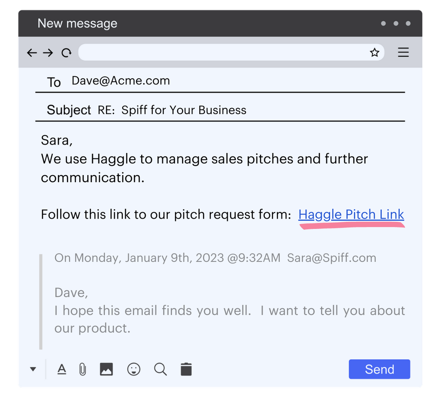Viewport: 442px width, 404px height.
Task: Bookmark page with the star icon
Action: (x=375, y=53)
